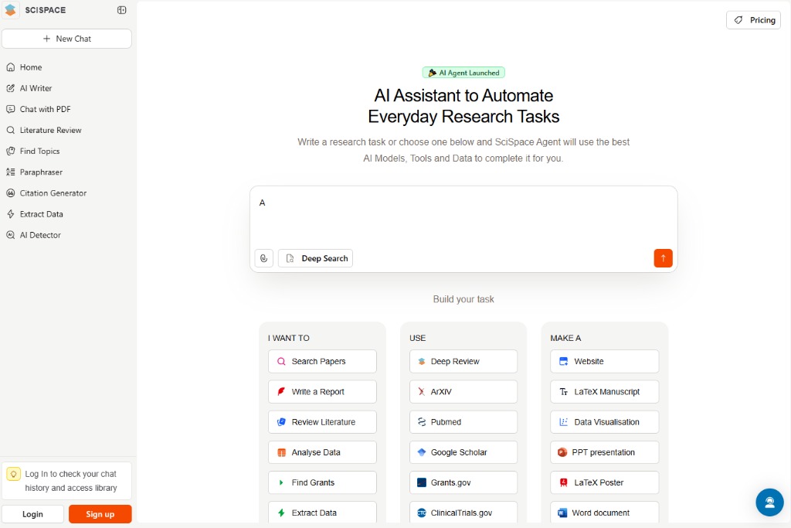Click the orange Sign up button
The height and width of the screenshot is (528, 791).
click(x=100, y=514)
